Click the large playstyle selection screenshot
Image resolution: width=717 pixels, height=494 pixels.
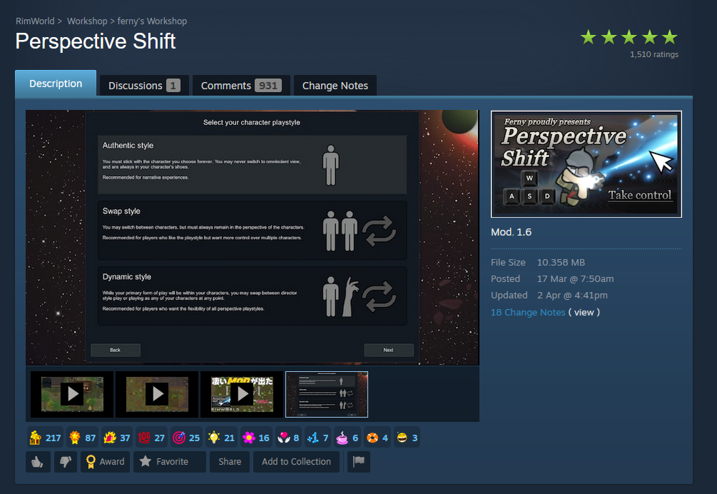click(x=253, y=238)
